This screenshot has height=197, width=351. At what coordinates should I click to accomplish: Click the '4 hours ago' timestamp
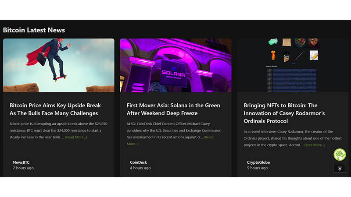pyautogui.click(x=140, y=168)
